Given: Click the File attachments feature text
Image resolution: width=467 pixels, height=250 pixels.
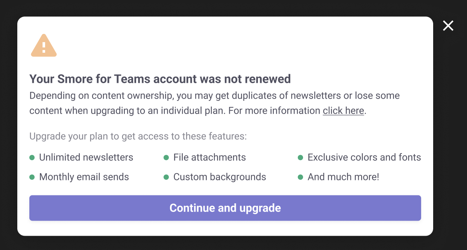Looking at the screenshot, I should pyautogui.click(x=209, y=157).
